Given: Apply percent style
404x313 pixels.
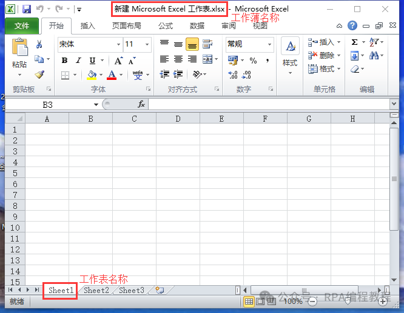Looking at the screenshot, I should click(x=253, y=61).
